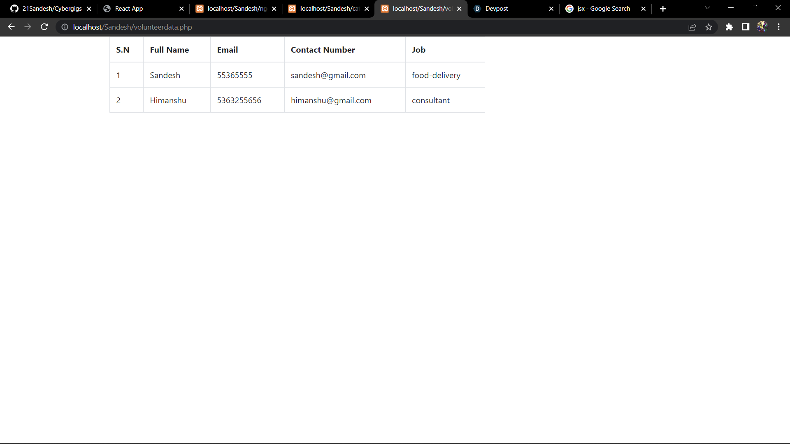Open a new tab with plus button

pos(663,9)
